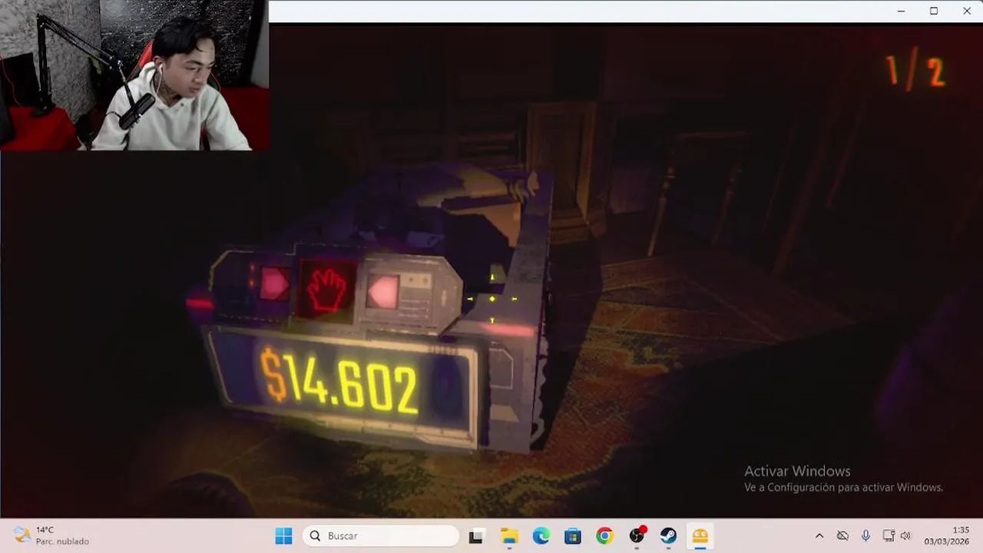
Task: Close the game window
Action: 967,11
